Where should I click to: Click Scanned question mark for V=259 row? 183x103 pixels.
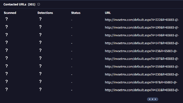(x=7, y=66)
